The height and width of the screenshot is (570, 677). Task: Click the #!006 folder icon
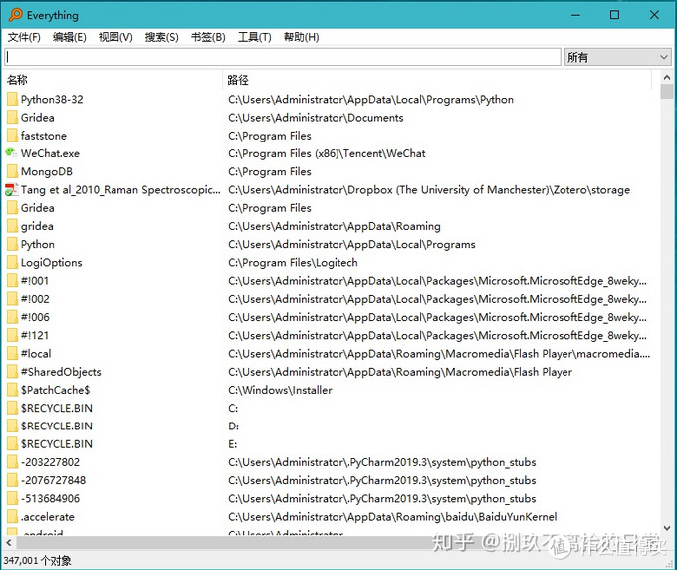click(x=12, y=317)
